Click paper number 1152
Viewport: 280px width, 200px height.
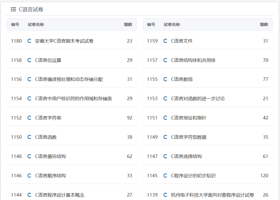pos(16,118)
